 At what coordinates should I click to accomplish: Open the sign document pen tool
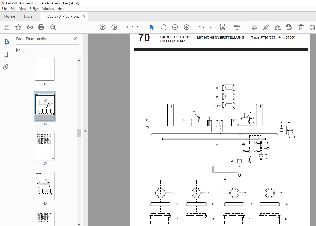(x=277, y=27)
